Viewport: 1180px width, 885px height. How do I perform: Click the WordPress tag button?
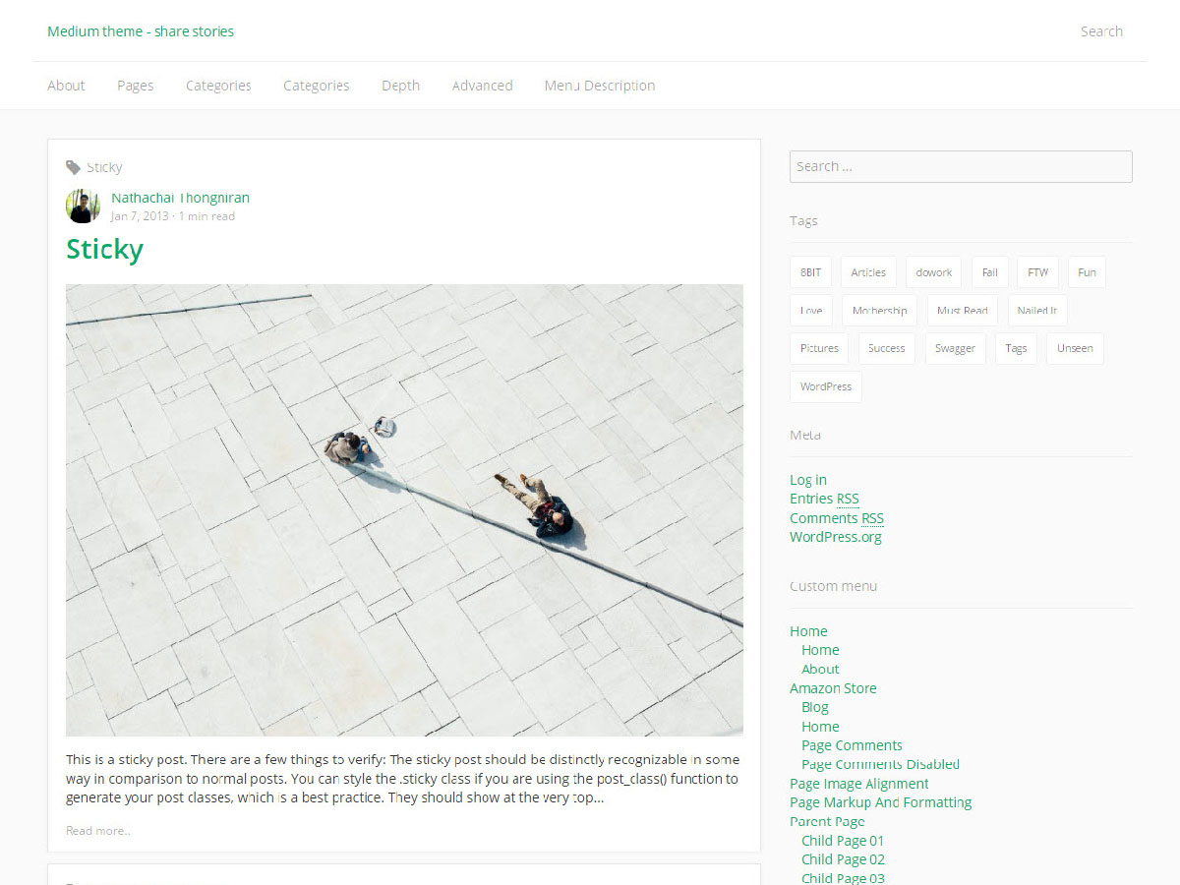(825, 386)
